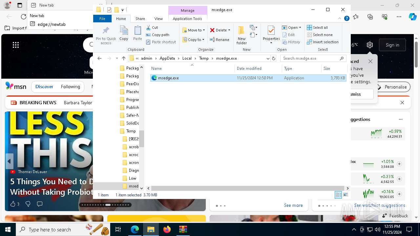The image size is (420, 236).
Task: Navigate up one folder level
Action: (x=123, y=58)
